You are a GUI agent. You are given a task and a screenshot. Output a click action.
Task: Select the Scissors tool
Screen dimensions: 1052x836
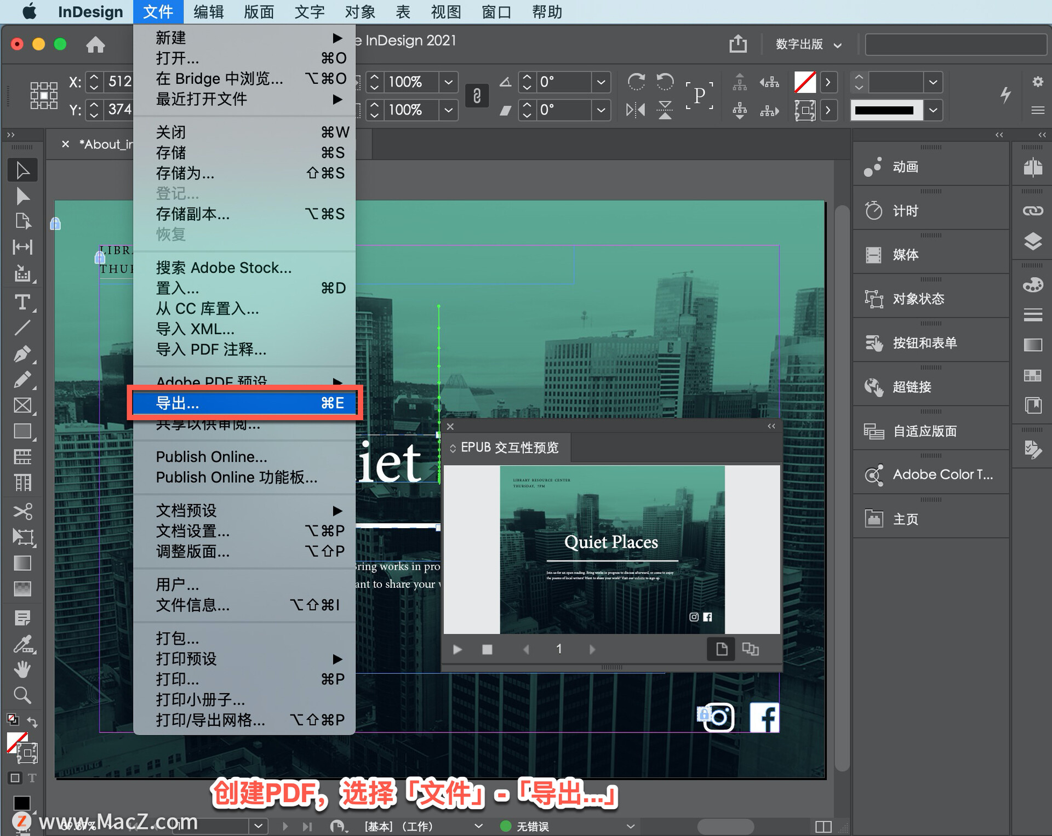22,511
